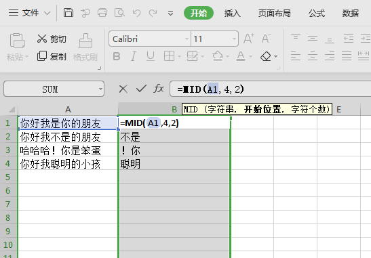Select cell with 哈哈哈！你是笨蛋

(x=68, y=150)
